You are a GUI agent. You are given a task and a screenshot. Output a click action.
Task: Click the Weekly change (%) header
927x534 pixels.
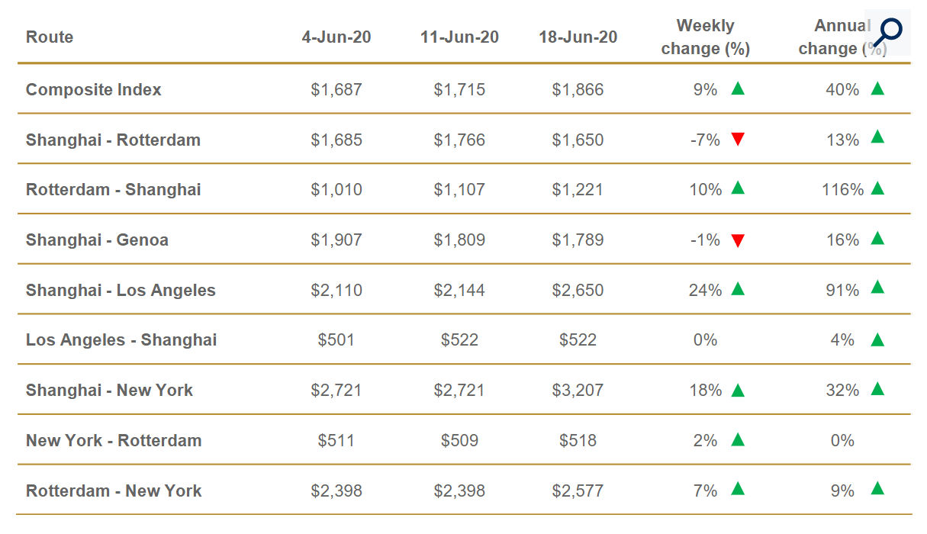click(706, 37)
